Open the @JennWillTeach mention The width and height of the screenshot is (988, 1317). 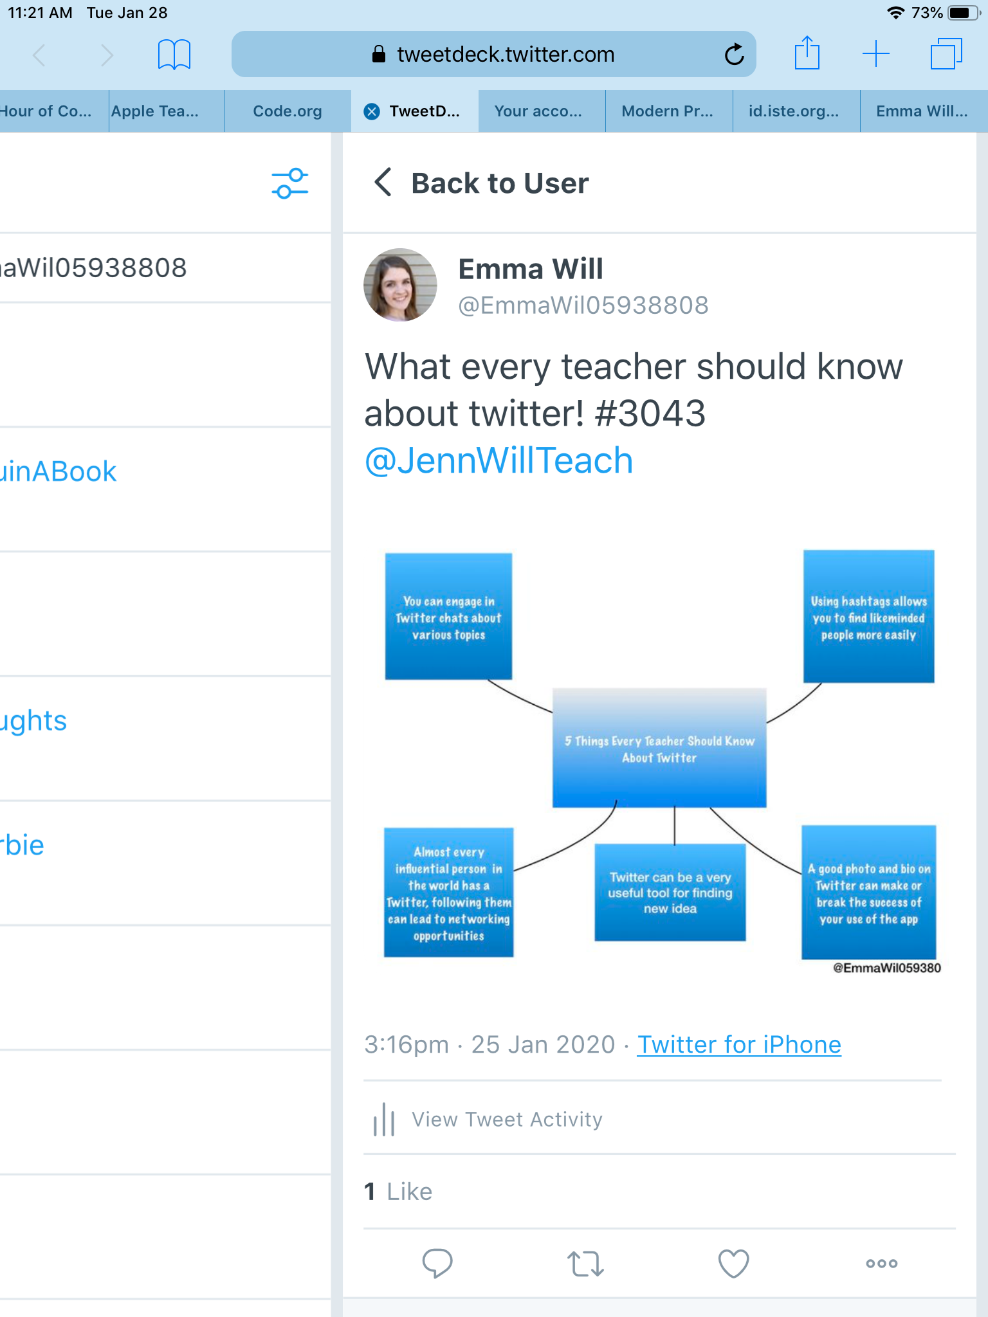tap(499, 461)
